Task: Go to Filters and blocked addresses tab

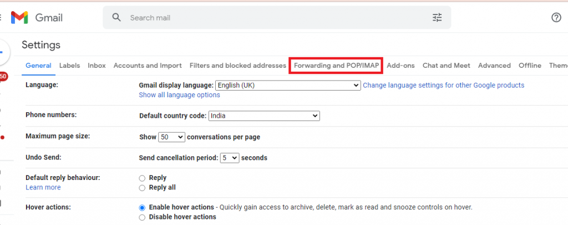Action: [237, 66]
